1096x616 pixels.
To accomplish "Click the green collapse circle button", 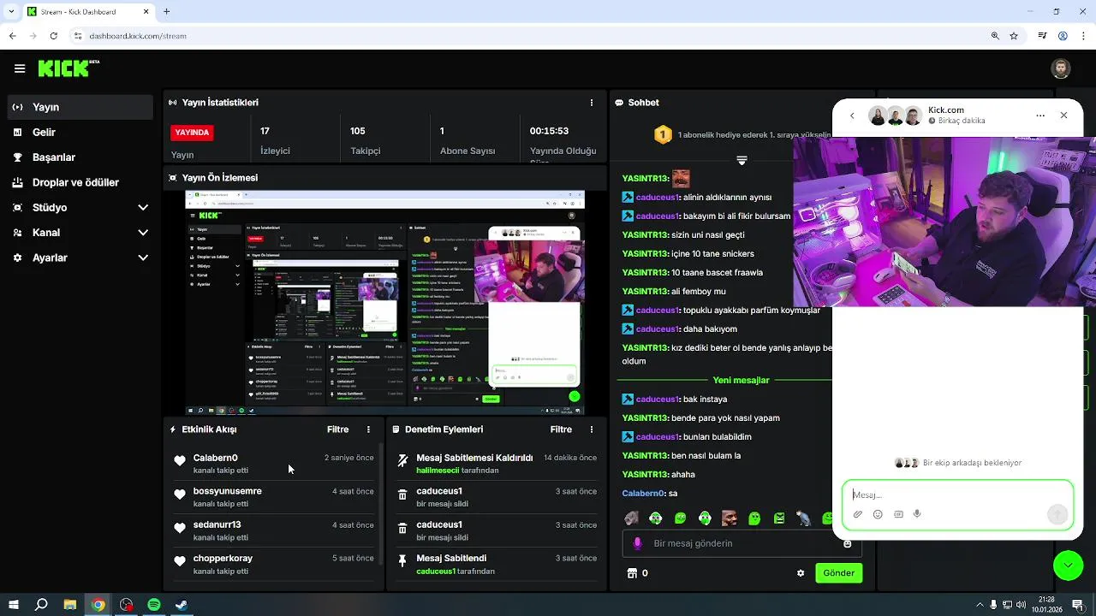I will click(1068, 566).
